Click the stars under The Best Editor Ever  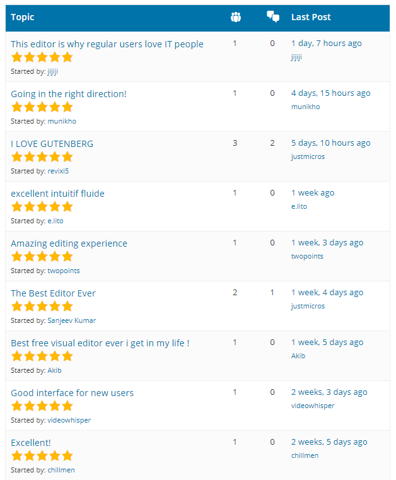point(42,307)
